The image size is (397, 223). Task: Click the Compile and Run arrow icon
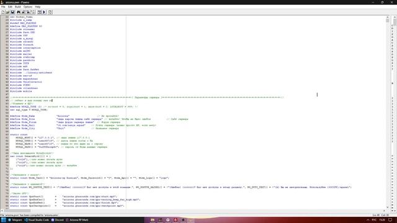tap(44, 12)
